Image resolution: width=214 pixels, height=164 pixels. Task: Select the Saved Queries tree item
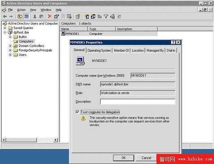click(23, 28)
